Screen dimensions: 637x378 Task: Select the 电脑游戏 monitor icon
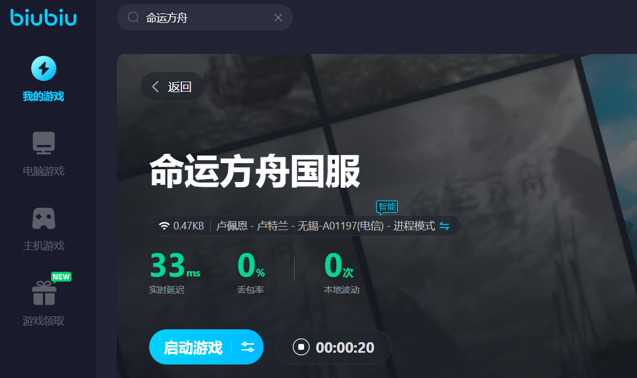(43, 143)
